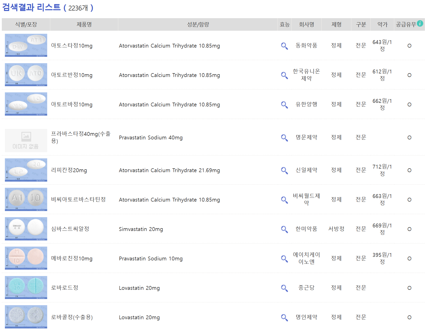Image resolution: width=425 pixels, height=331 pixels.
Task: View pill image of 아토스타정10mg
Action: [x=26, y=45]
